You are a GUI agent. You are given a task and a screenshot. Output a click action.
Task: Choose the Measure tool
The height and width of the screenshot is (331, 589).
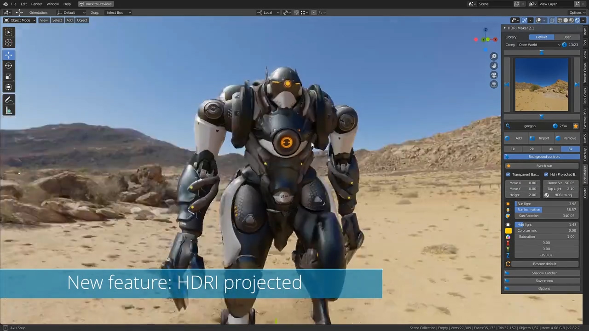9,110
